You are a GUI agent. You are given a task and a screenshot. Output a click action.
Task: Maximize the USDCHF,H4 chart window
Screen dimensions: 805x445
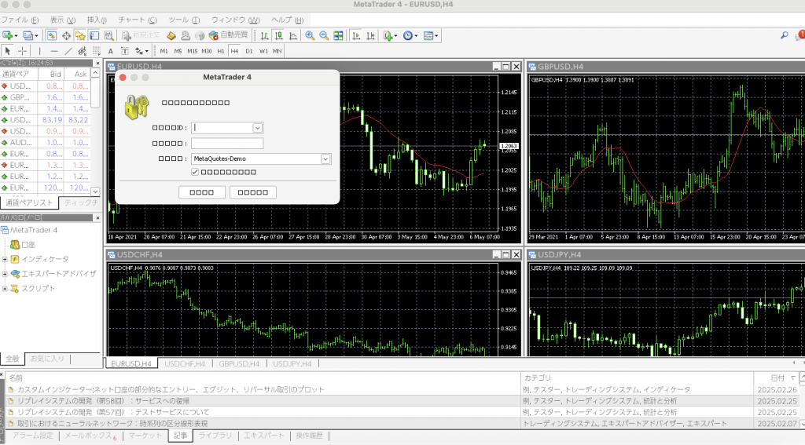(x=505, y=255)
